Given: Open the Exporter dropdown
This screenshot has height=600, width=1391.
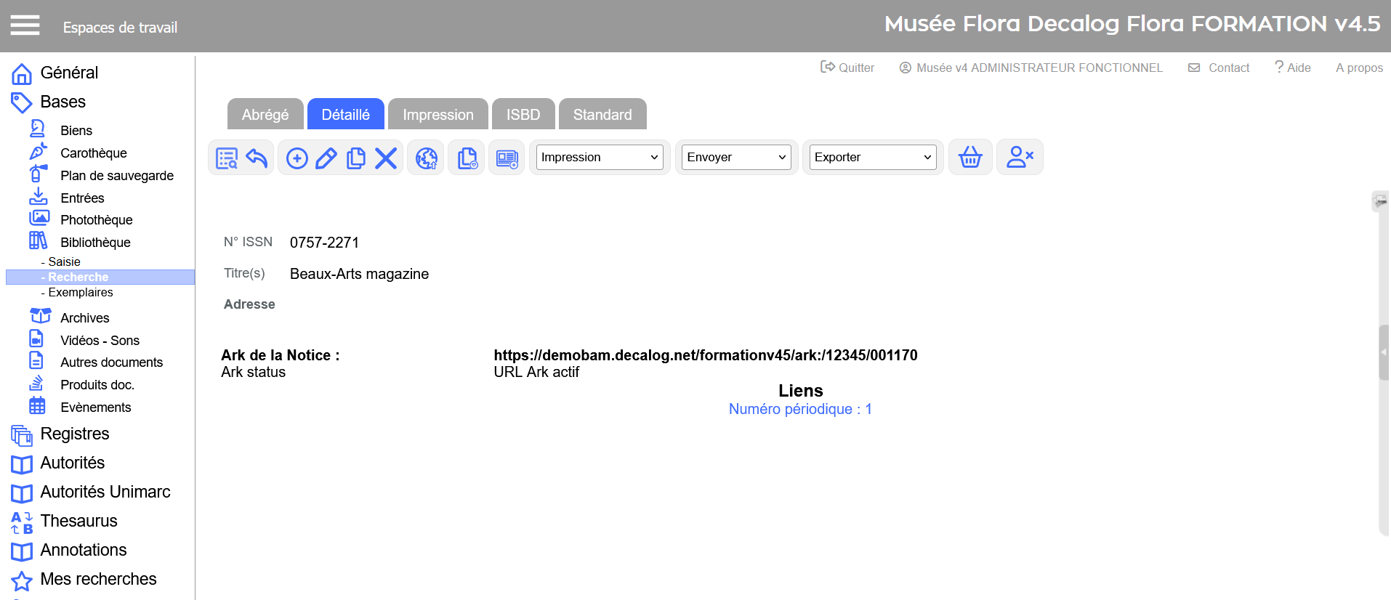Looking at the screenshot, I should pyautogui.click(x=872, y=157).
